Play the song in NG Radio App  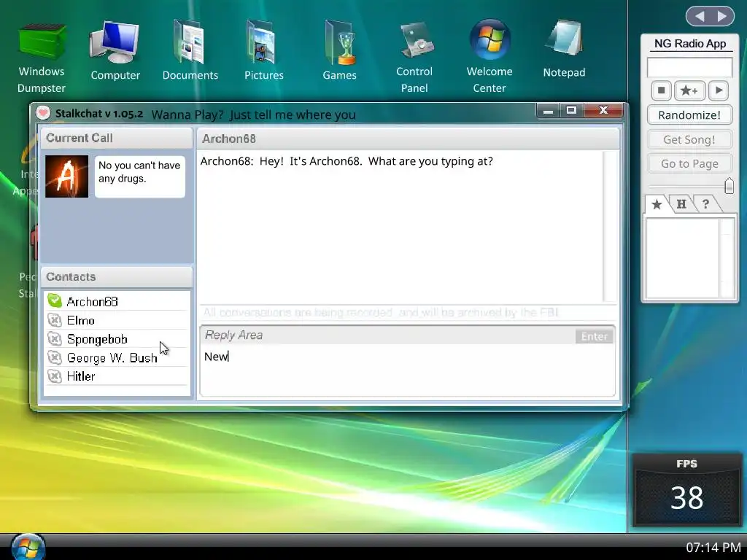coord(719,90)
